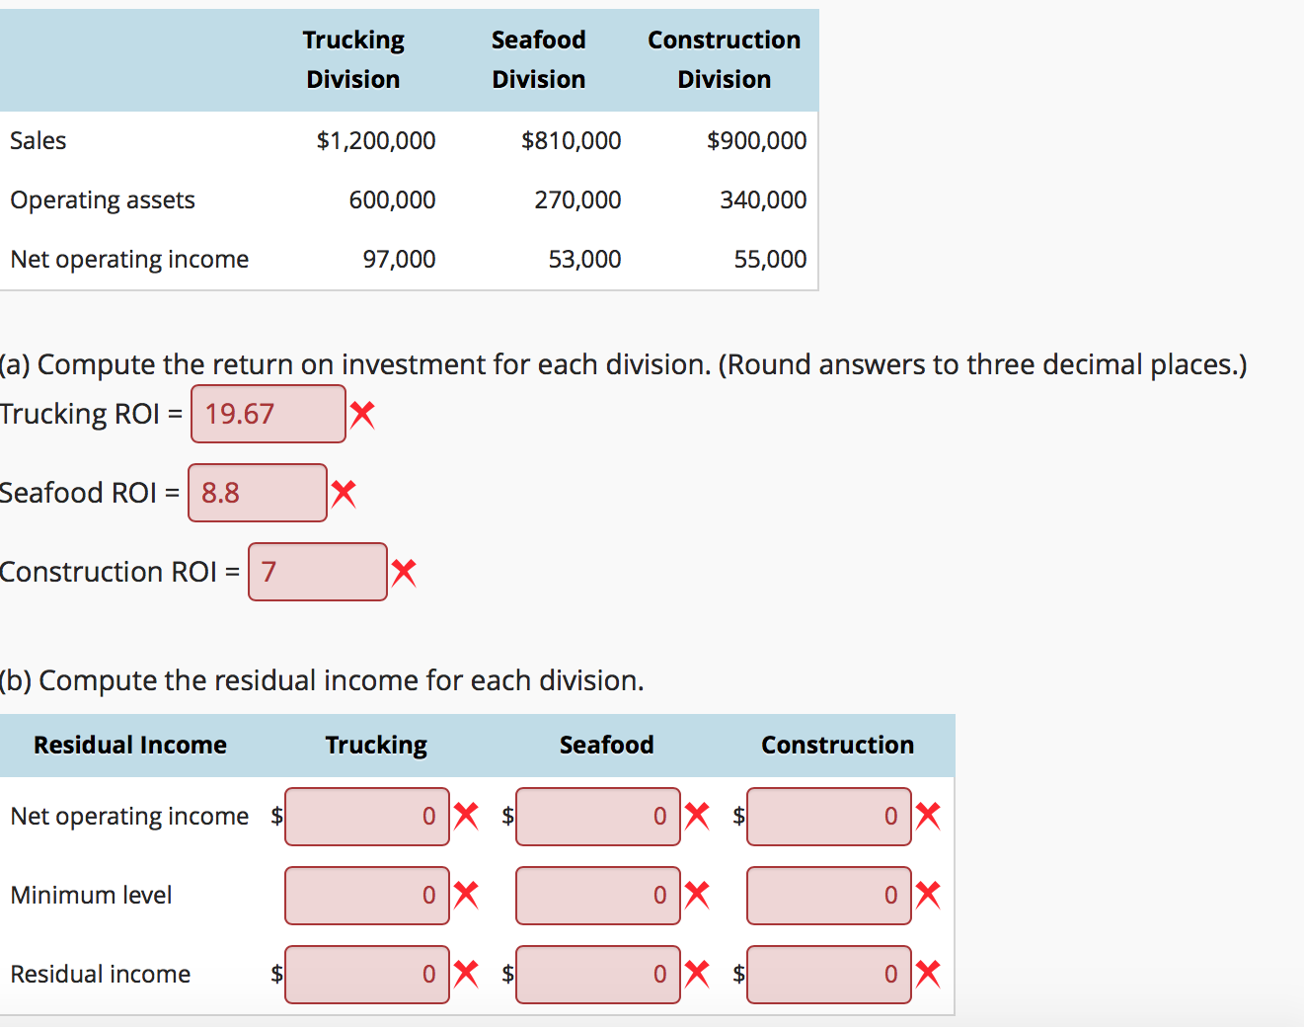Select Trucking net operating income field
The width and height of the screenshot is (1304, 1027).
click(367, 817)
